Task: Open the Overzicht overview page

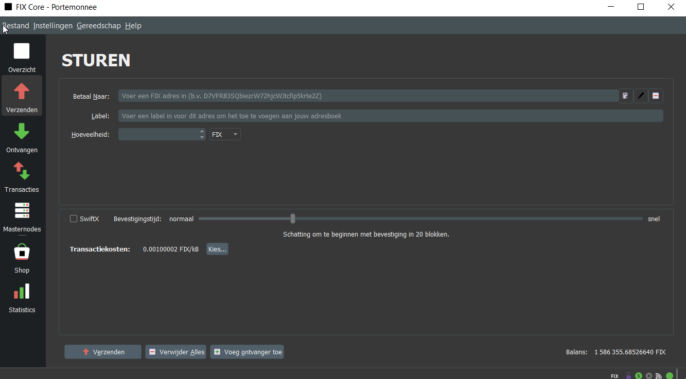Action: pyautogui.click(x=22, y=57)
